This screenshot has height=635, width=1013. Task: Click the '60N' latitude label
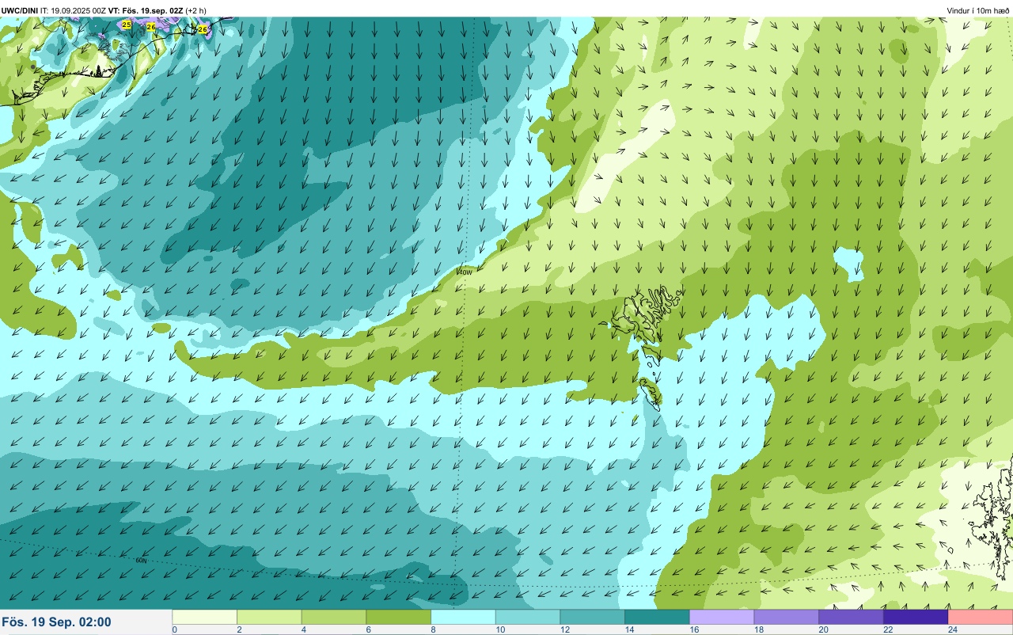coord(142,560)
